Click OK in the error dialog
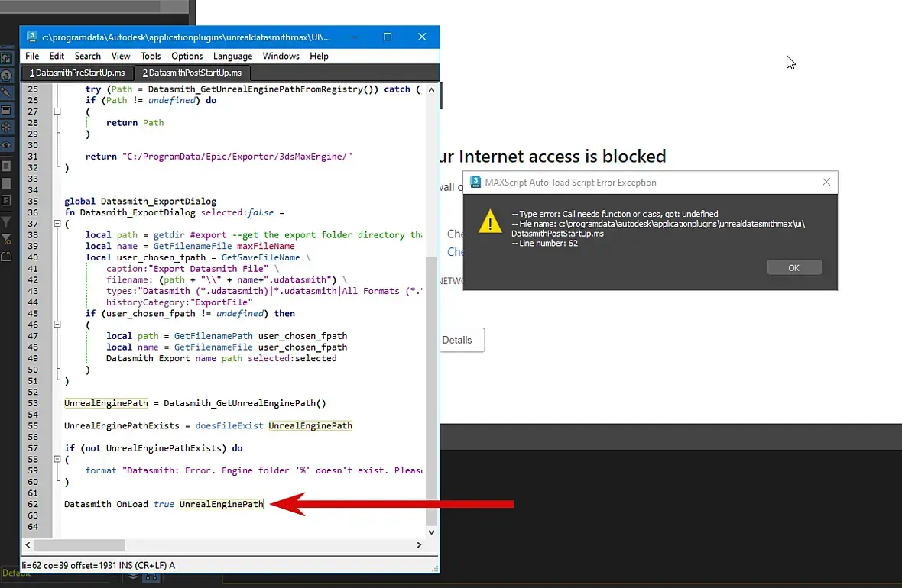 click(x=794, y=268)
